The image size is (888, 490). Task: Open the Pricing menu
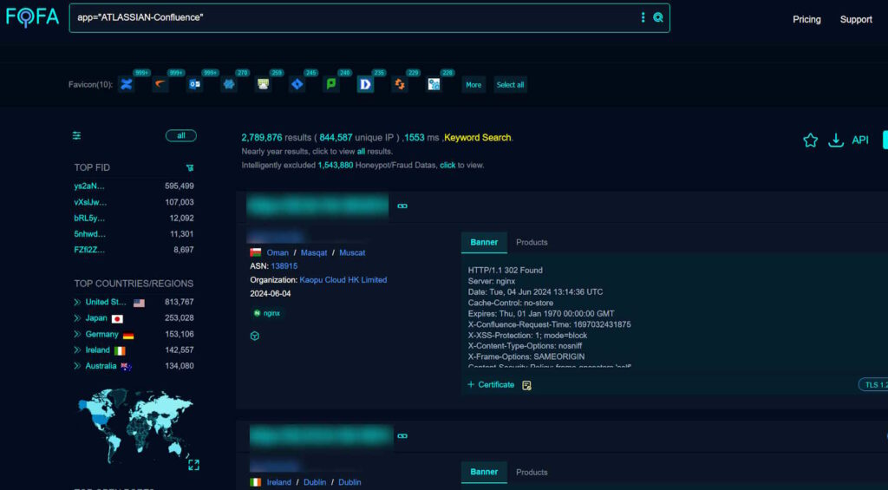[x=806, y=19]
